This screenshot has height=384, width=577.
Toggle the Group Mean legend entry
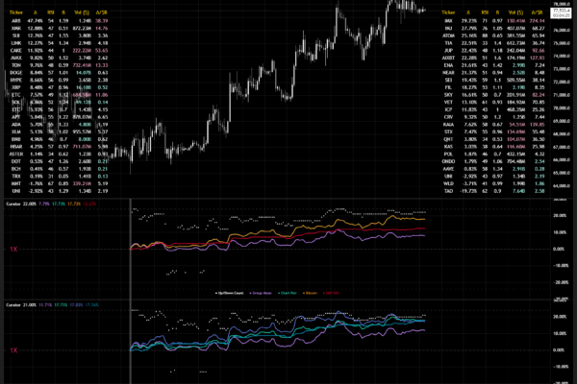click(x=261, y=293)
